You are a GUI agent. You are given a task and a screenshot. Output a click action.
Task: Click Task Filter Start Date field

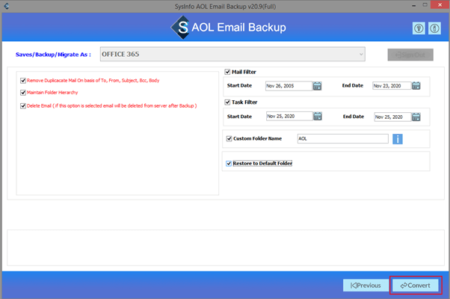pos(289,116)
